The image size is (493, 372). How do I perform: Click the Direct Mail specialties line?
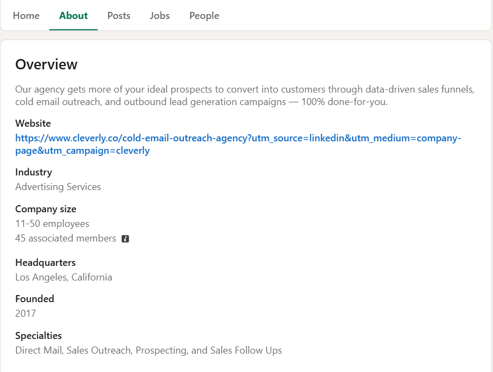coord(149,350)
